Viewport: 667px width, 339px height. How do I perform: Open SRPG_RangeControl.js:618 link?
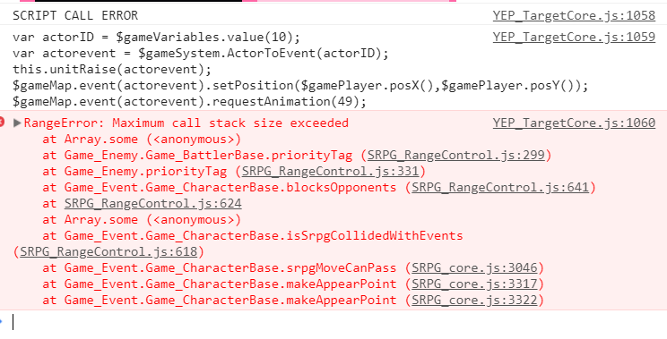(x=108, y=252)
